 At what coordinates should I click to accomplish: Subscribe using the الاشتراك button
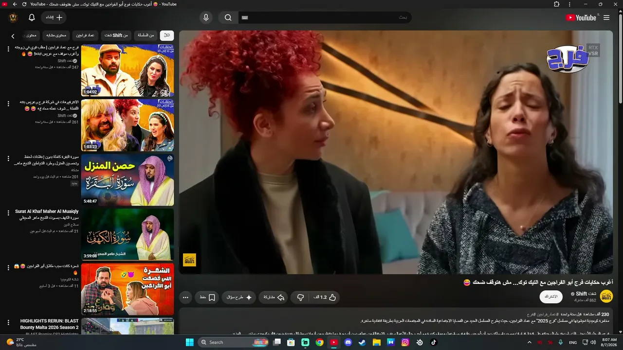(551, 297)
